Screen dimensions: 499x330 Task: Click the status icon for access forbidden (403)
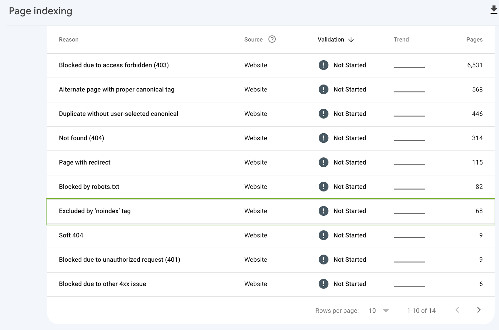[323, 65]
